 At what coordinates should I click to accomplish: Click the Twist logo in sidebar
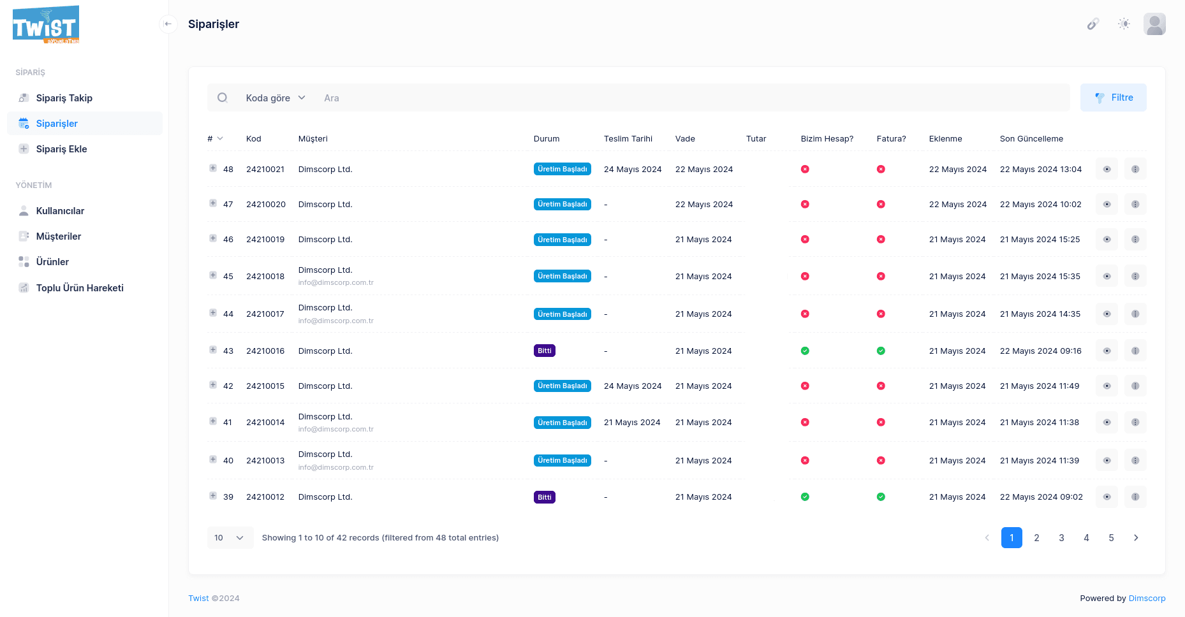pyautogui.click(x=46, y=25)
